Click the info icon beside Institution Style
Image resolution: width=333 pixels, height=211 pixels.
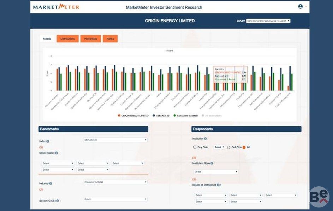[212, 163]
